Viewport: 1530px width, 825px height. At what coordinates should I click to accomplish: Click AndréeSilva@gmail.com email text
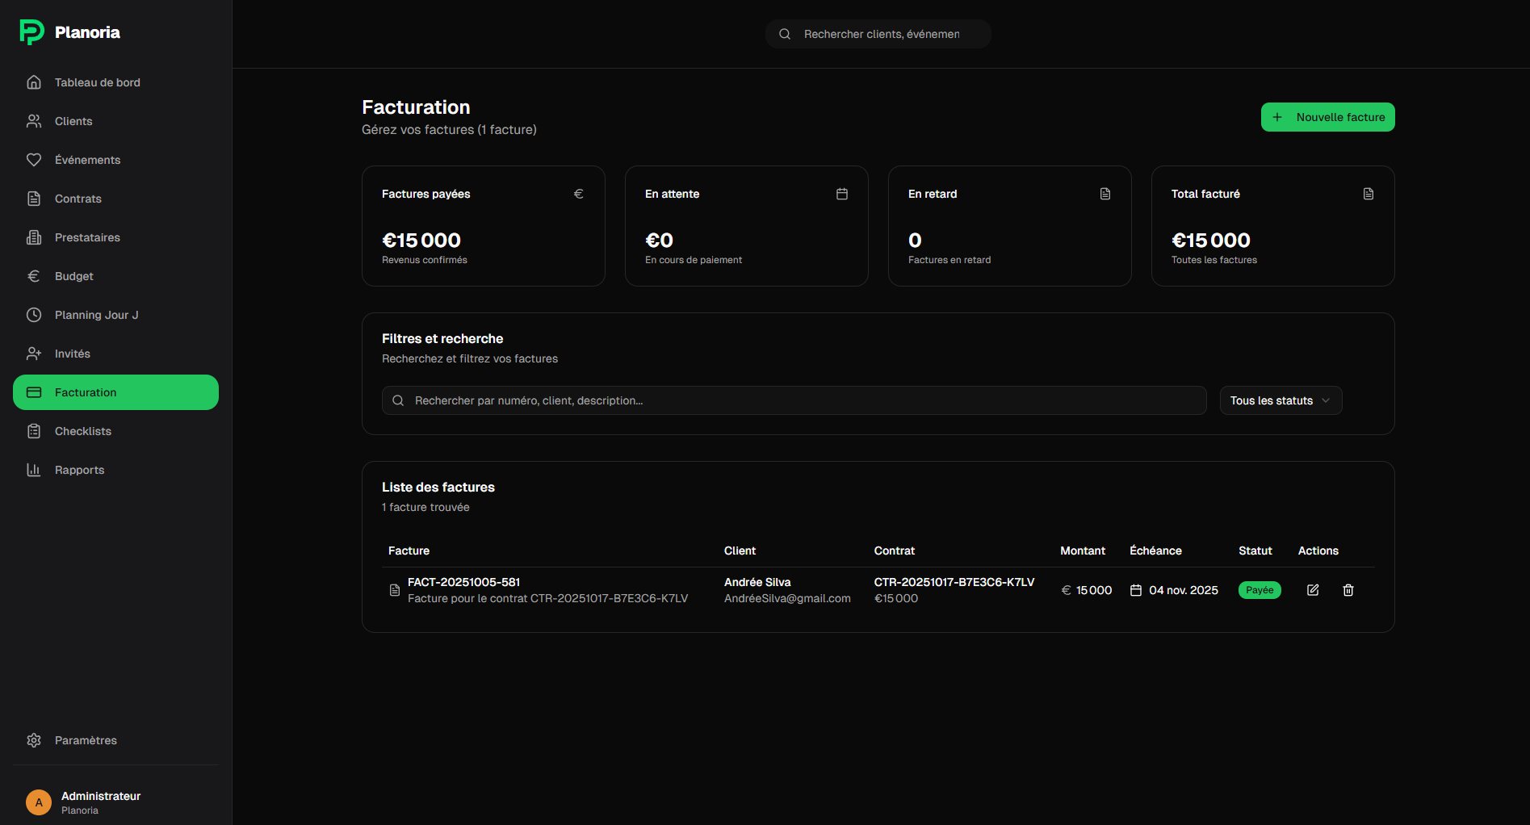(787, 598)
